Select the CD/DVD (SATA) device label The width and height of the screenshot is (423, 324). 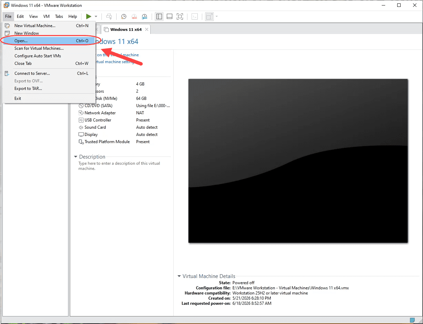click(x=98, y=106)
